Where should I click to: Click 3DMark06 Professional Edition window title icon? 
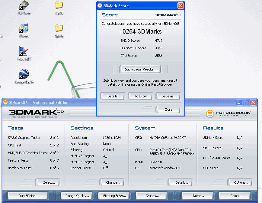coord(5,102)
